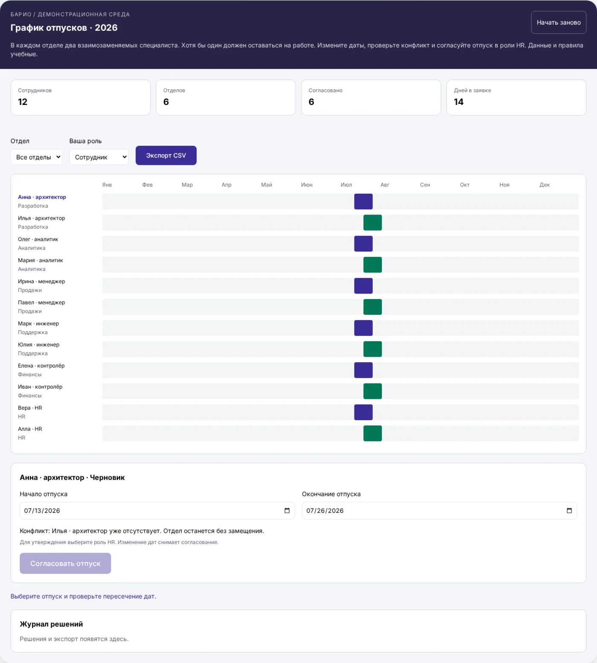The image size is (597, 663).
Task: Select Юлия's green vacation bar
Action: coord(373,349)
